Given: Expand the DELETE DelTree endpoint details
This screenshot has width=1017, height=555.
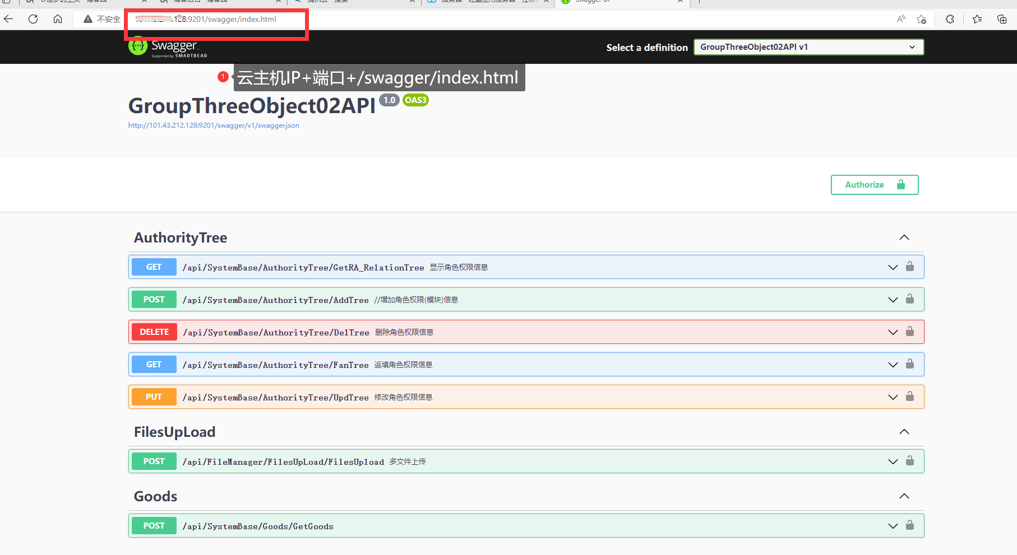Looking at the screenshot, I should [893, 332].
